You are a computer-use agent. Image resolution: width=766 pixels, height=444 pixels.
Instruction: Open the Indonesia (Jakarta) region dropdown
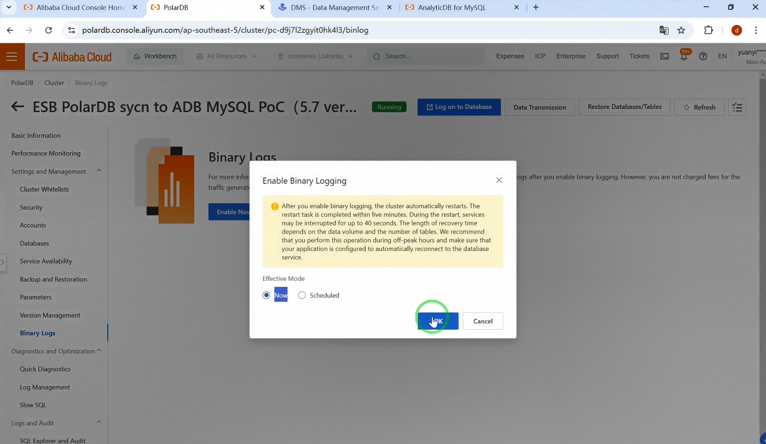tap(315, 57)
